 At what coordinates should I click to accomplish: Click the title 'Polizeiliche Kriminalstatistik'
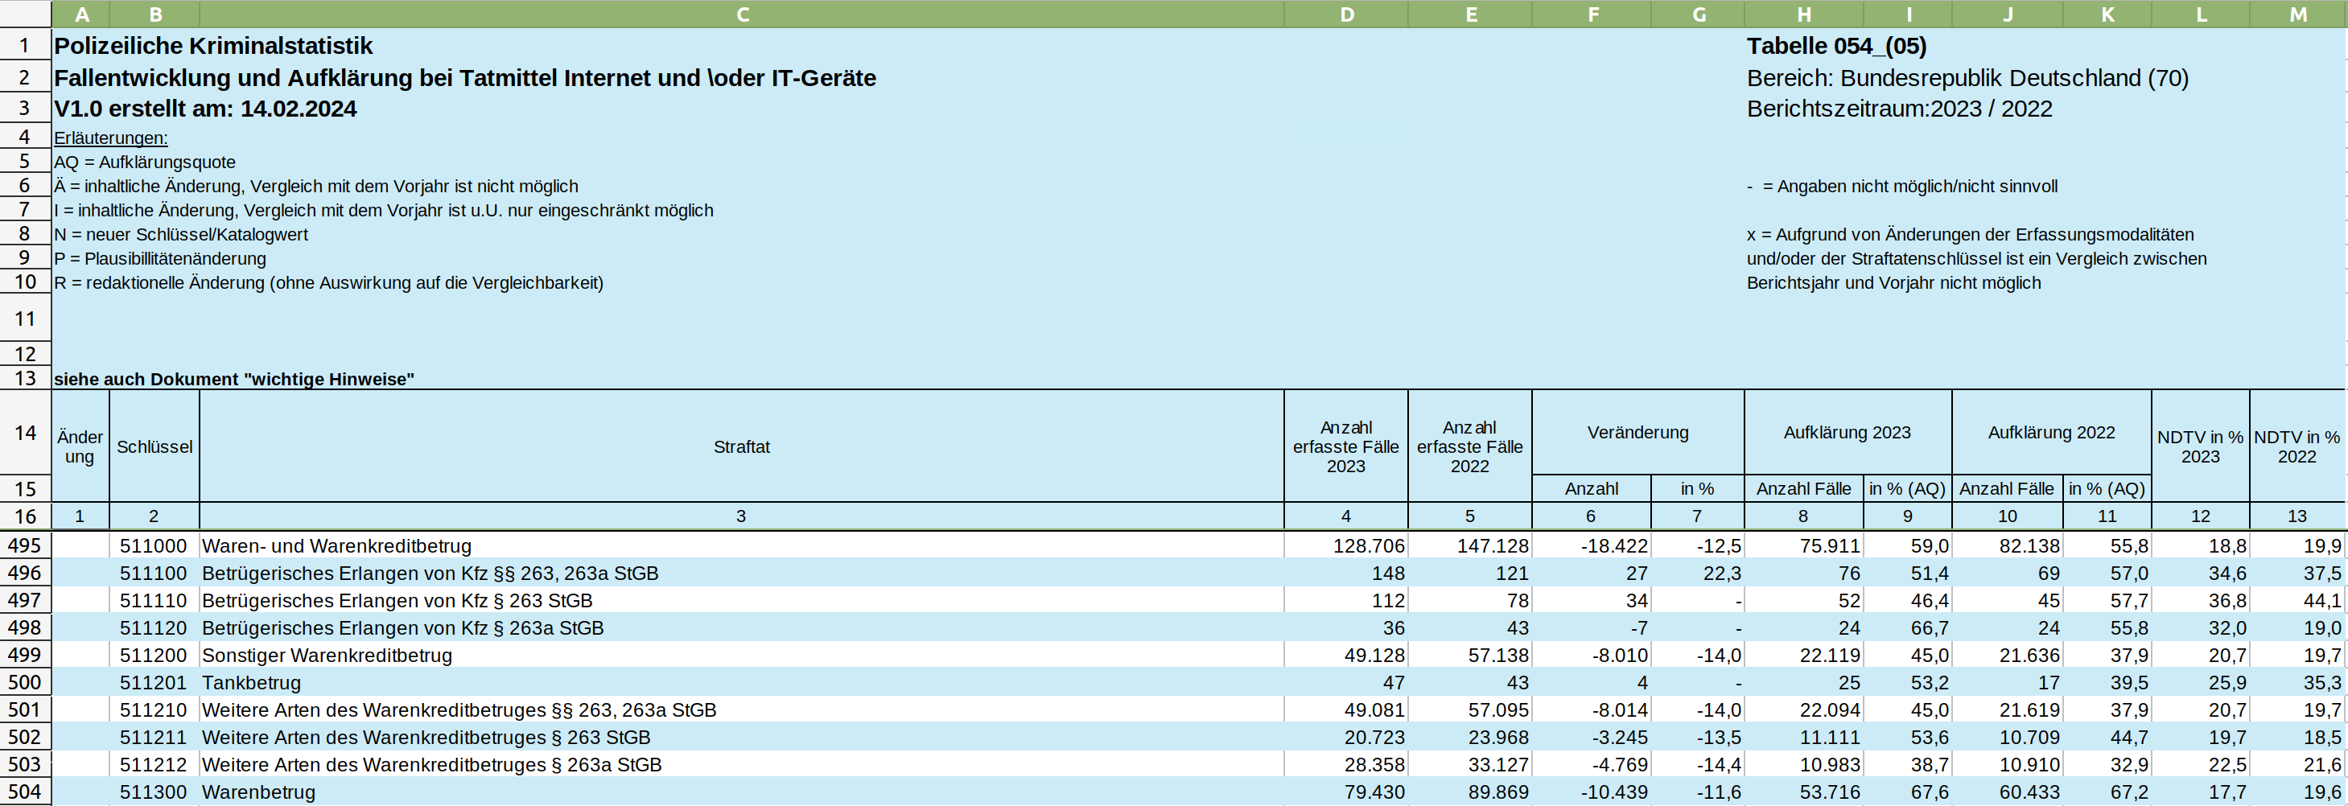tap(213, 46)
